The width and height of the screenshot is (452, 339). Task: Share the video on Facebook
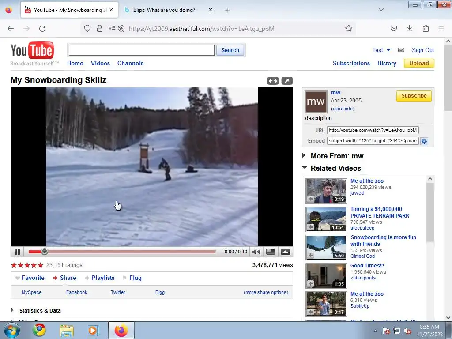point(76,292)
